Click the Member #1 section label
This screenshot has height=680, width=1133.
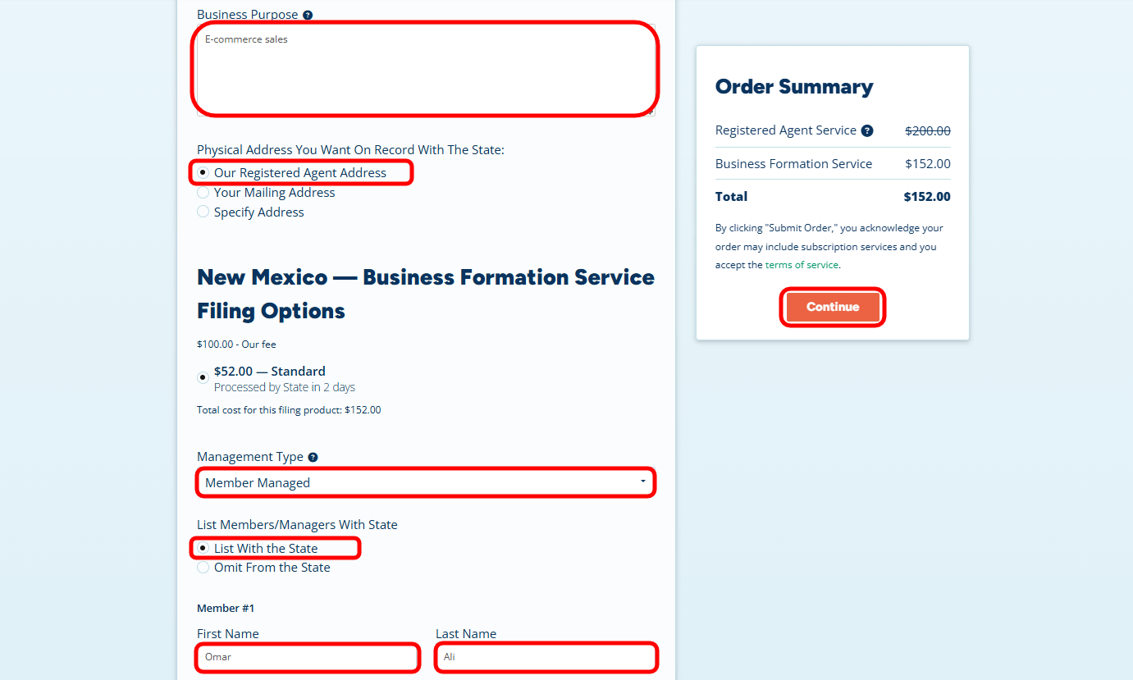tap(226, 608)
